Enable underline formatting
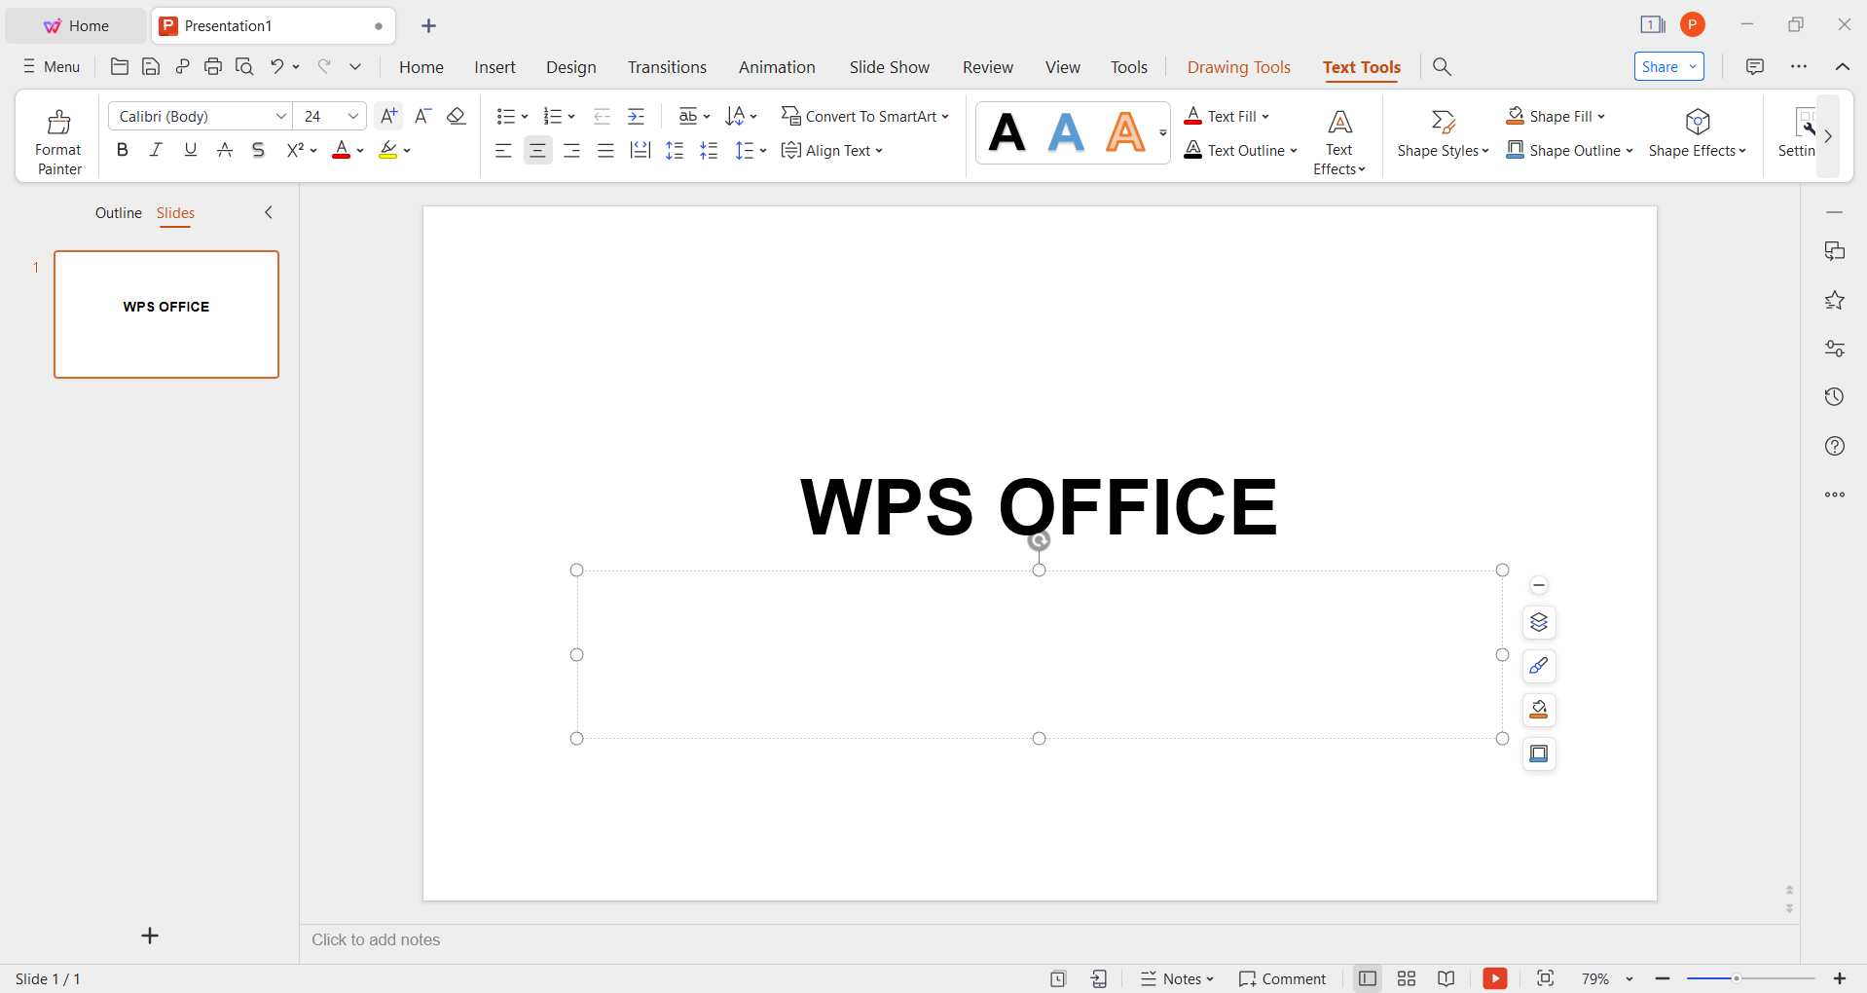This screenshot has width=1867, height=993. tap(190, 150)
